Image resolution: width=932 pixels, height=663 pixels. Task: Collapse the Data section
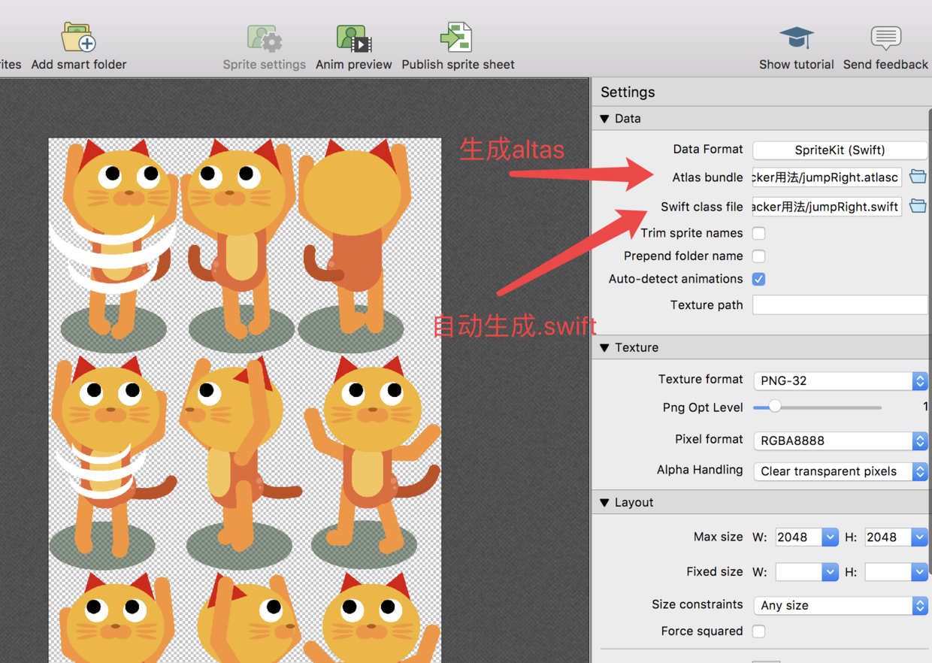coord(605,119)
